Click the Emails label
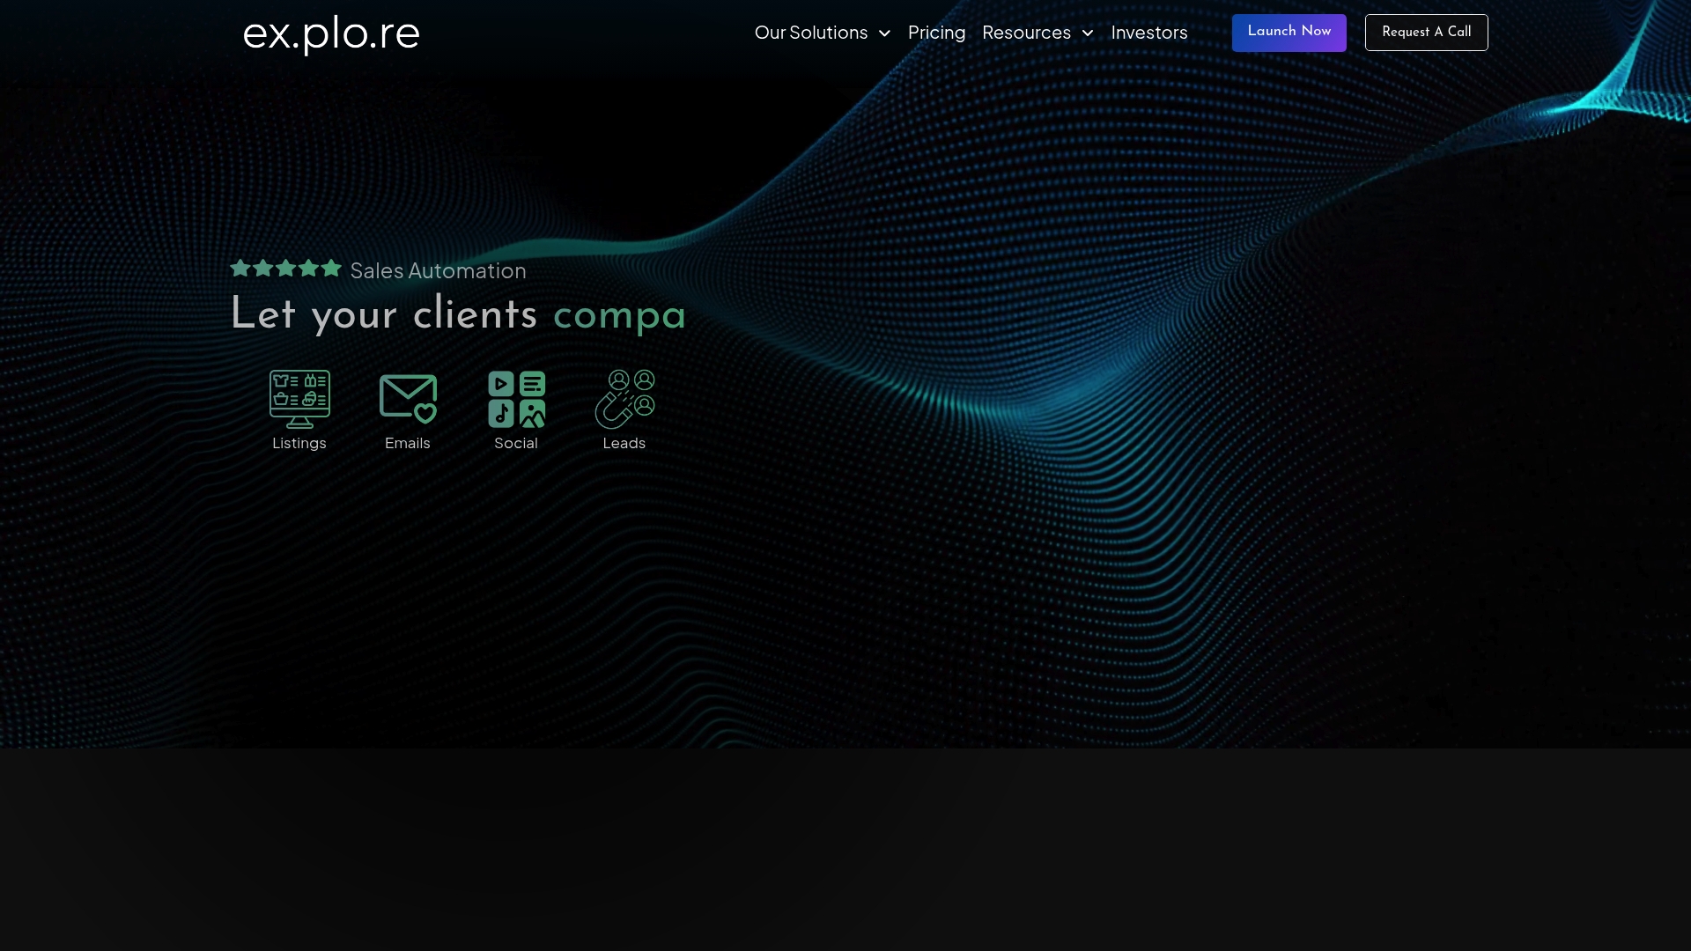 408,444
